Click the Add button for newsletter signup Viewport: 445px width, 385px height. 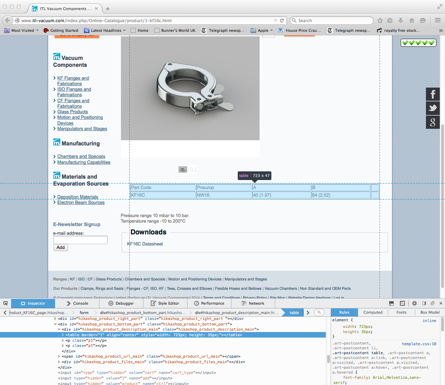coord(61,248)
